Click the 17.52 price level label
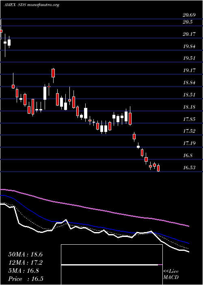The image size is (203, 285). coord(189,131)
